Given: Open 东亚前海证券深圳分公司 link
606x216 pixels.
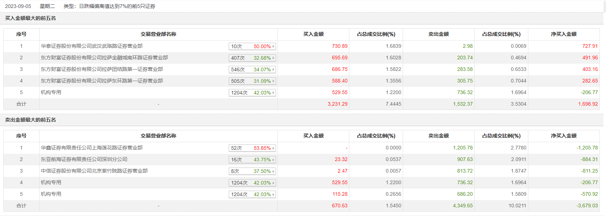Looking at the screenshot, I should pyautogui.click(x=84, y=159).
